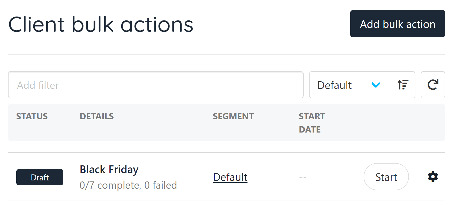
Task: Click the 0 failed count text
Action: [x=161, y=185]
